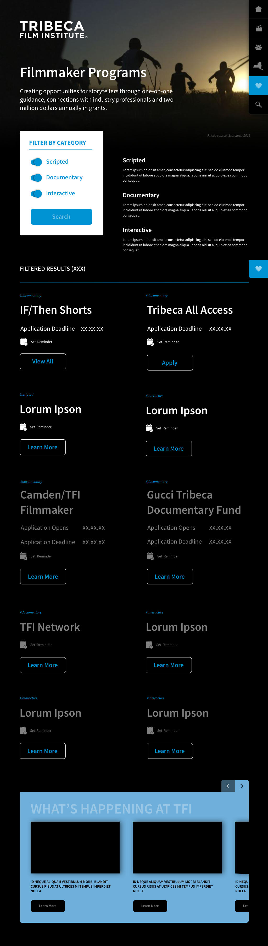This screenshot has height=946, width=268.
Task: Open the people group icon in sidebar
Action: click(x=259, y=47)
